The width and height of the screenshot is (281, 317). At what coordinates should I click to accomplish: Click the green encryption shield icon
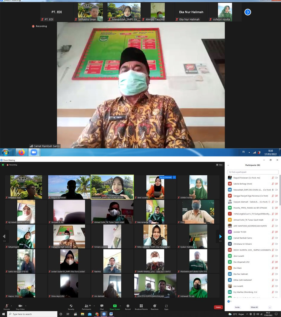3,165
